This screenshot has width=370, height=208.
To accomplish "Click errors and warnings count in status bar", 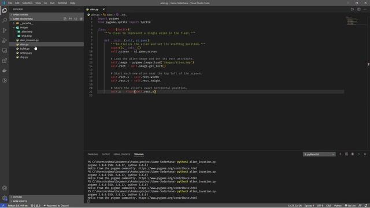I will pos(35,206).
